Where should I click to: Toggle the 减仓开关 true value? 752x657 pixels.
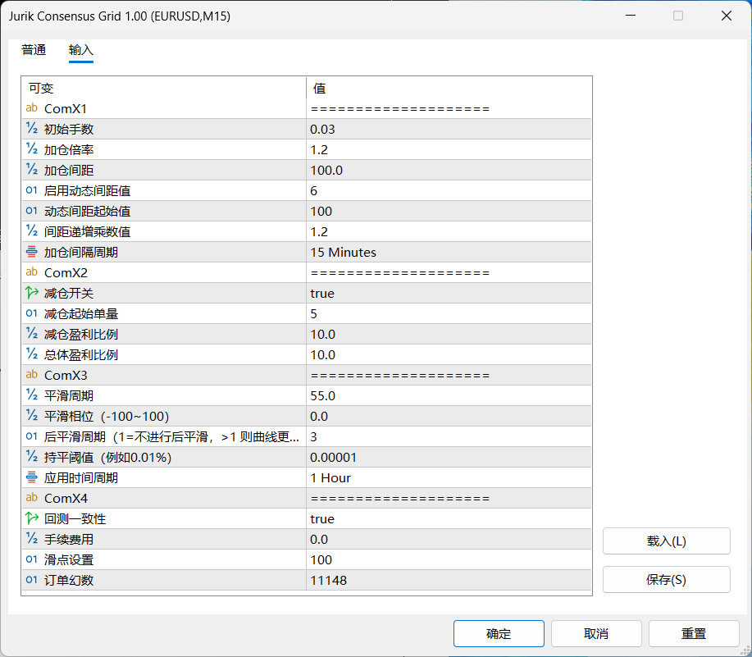449,293
